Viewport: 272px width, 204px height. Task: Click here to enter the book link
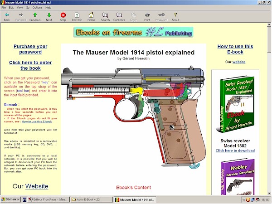pyautogui.click(x=30, y=65)
